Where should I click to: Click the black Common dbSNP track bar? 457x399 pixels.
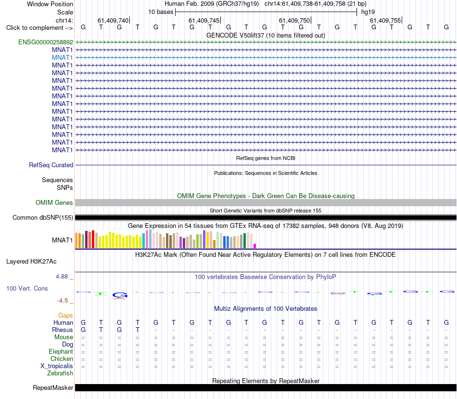tap(266, 217)
